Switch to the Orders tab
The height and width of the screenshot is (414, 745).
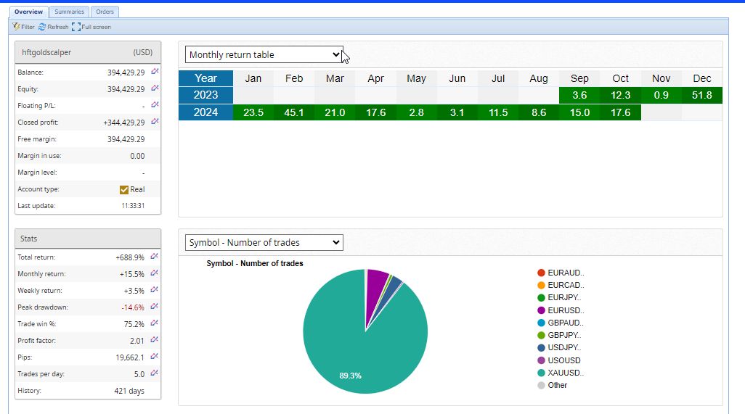pyautogui.click(x=105, y=12)
